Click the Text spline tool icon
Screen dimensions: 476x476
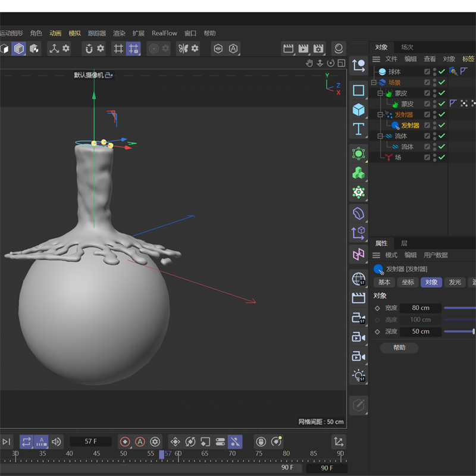click(358, 129)
